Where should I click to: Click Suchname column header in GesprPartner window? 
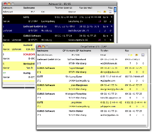click(43, 51)
